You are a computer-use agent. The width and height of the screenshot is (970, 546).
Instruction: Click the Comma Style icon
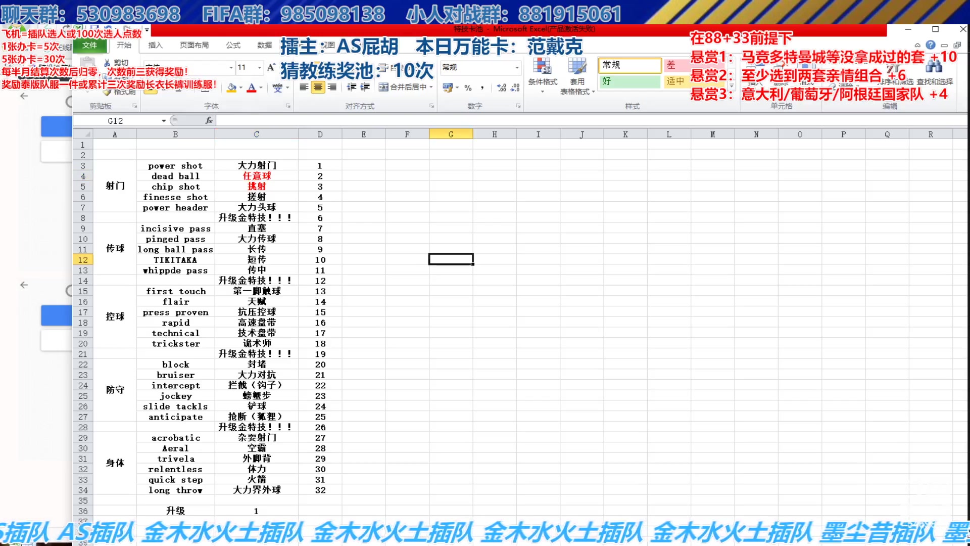click(x=482, y=87)
